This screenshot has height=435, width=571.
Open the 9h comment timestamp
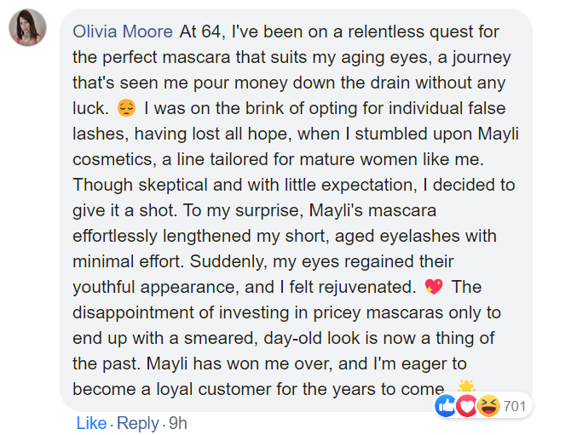177,423
